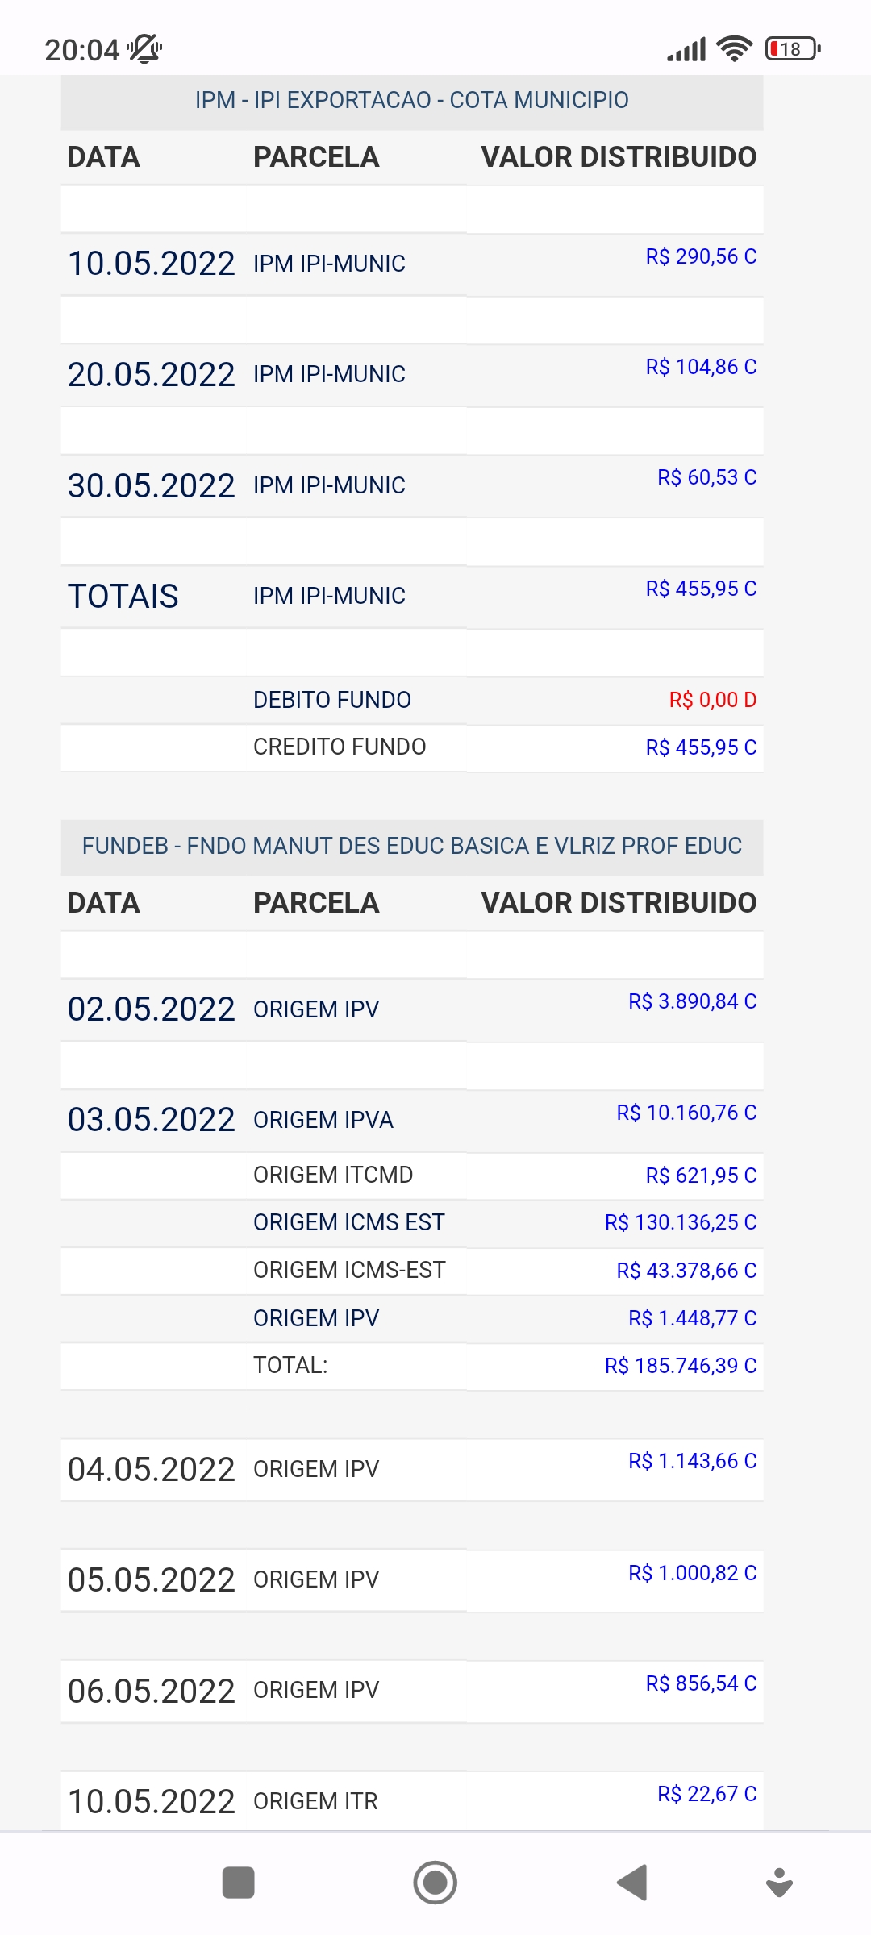871x1935 pixels.
Task: Tap the red DEBITO FUNDO R$ 0,00 D value
Action: (712, 700)
